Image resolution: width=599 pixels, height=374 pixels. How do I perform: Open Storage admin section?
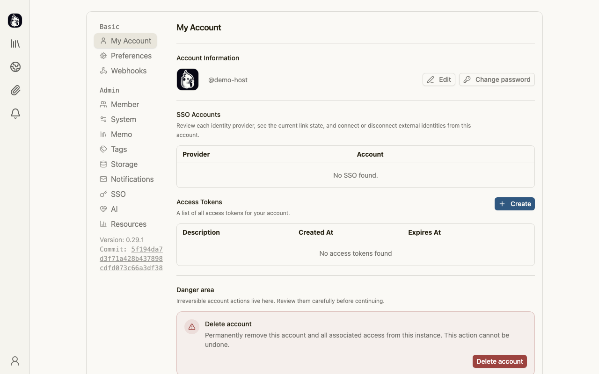118,164
